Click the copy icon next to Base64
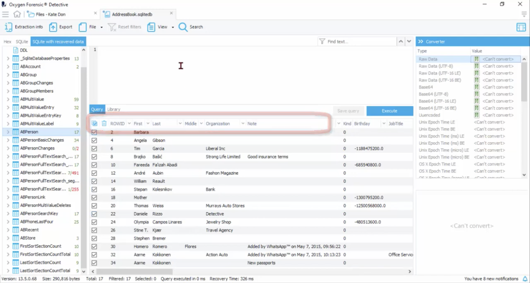This screenshot has height=283, width=530. click(477, 87)
